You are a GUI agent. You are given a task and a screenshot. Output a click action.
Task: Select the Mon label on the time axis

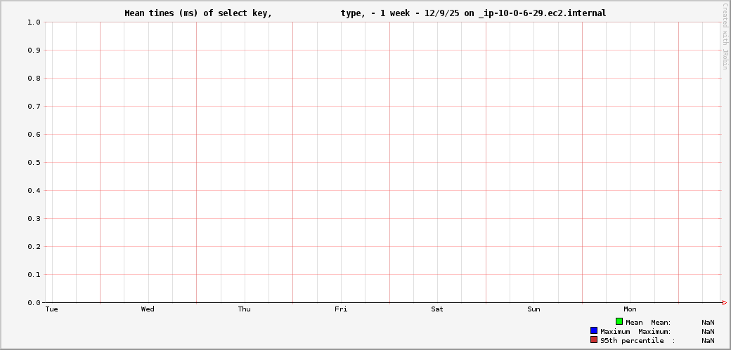(630, 309)
